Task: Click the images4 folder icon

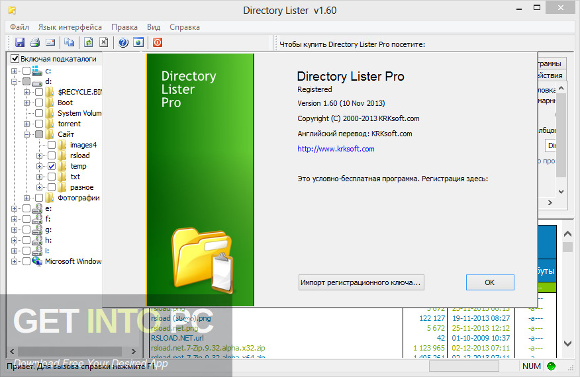Action: [62, 145]
